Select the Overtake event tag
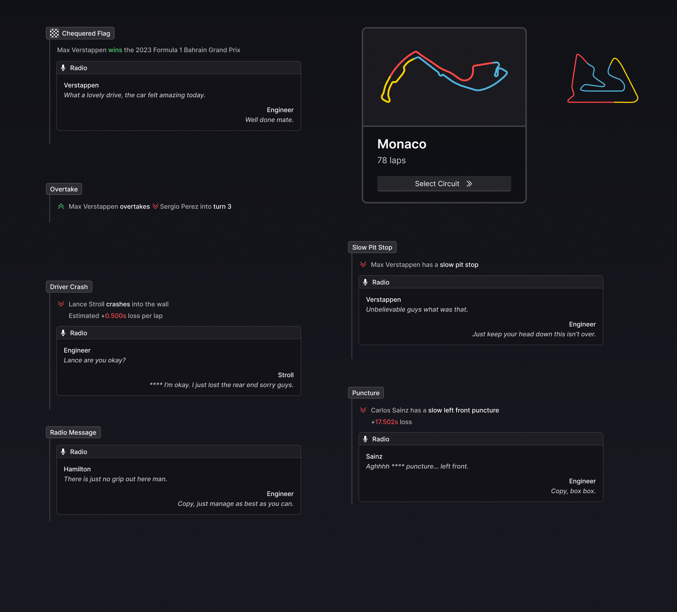 pyautogui.click(x=64, y=189)
